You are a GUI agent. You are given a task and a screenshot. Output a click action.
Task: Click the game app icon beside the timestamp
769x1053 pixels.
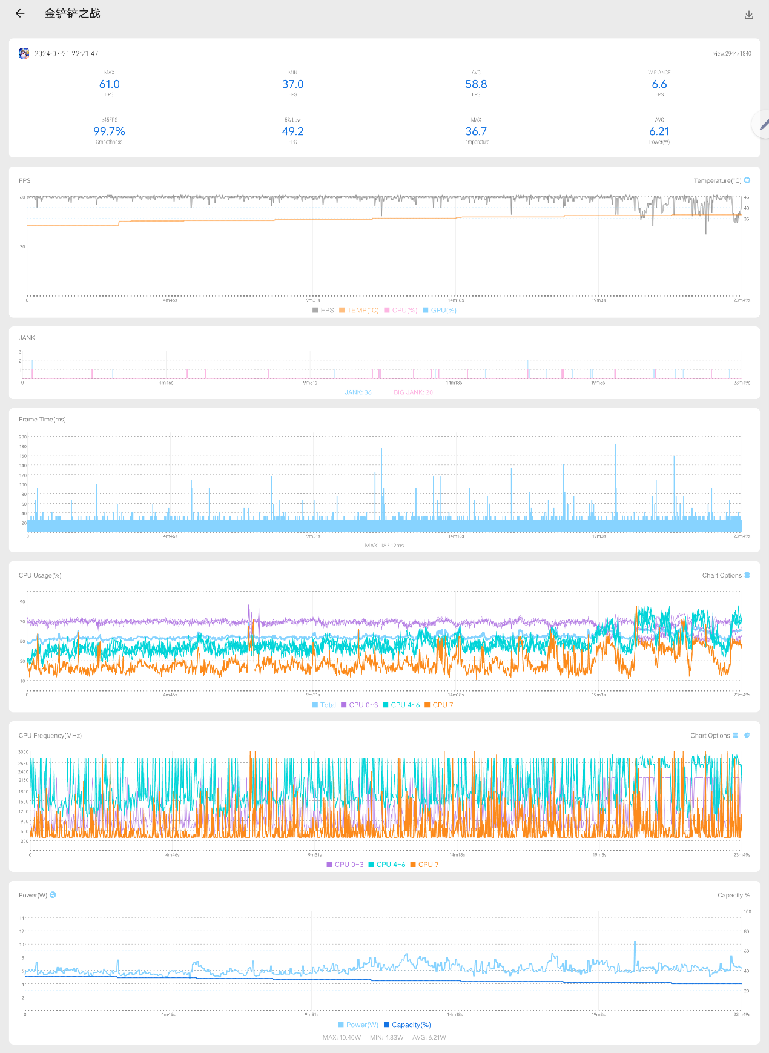(24, 54)
